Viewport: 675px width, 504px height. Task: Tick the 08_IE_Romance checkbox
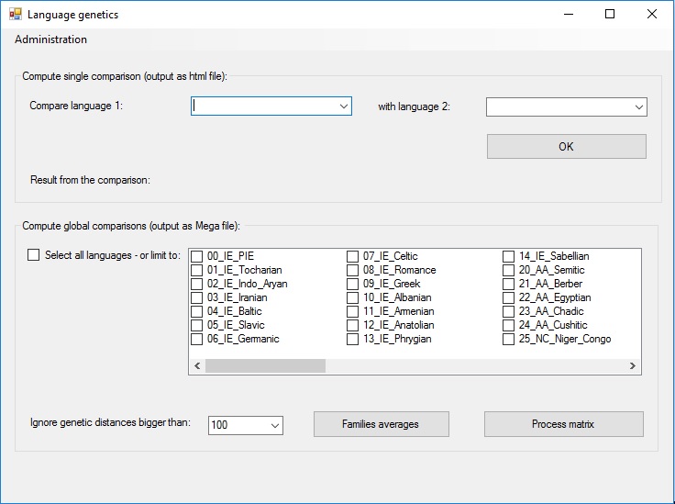click(x=352, y=270)
